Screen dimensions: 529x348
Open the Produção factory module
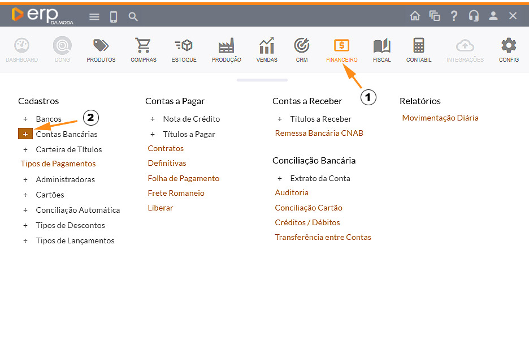[226, 46]
